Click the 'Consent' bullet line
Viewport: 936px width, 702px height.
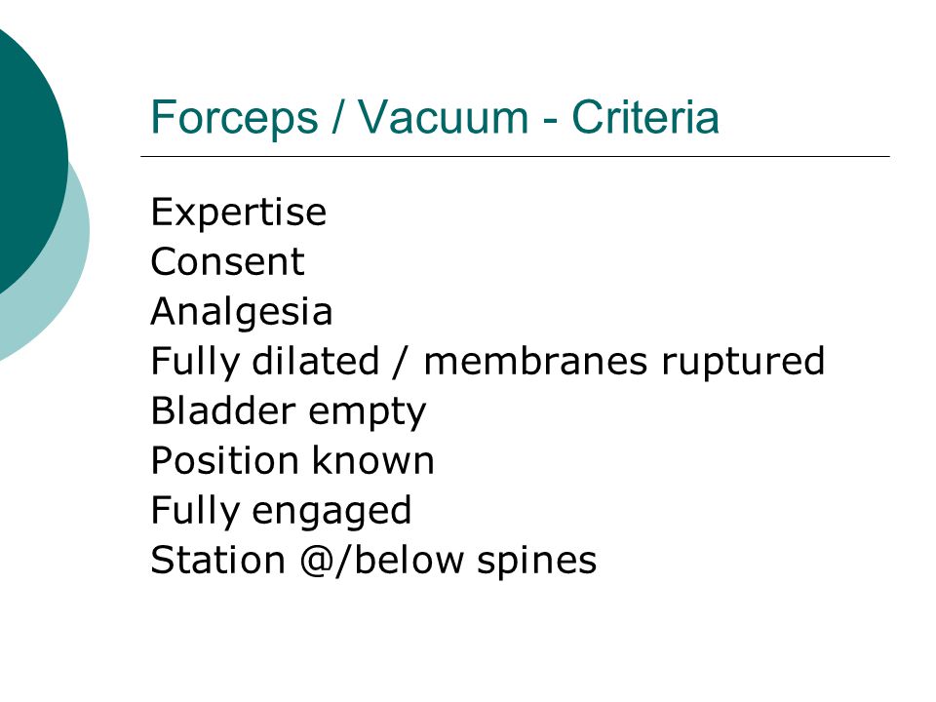227,262
